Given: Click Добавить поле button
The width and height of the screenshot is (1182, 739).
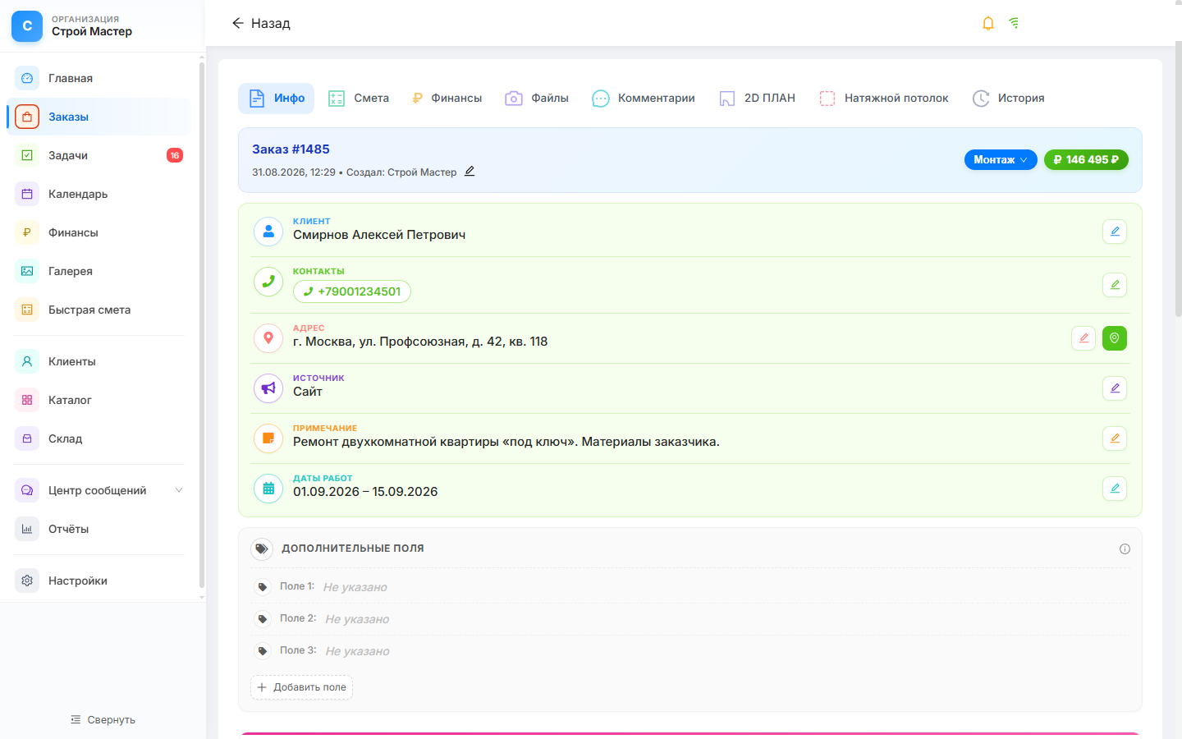Looking at the screenshot, I should (x=301, y=687).
